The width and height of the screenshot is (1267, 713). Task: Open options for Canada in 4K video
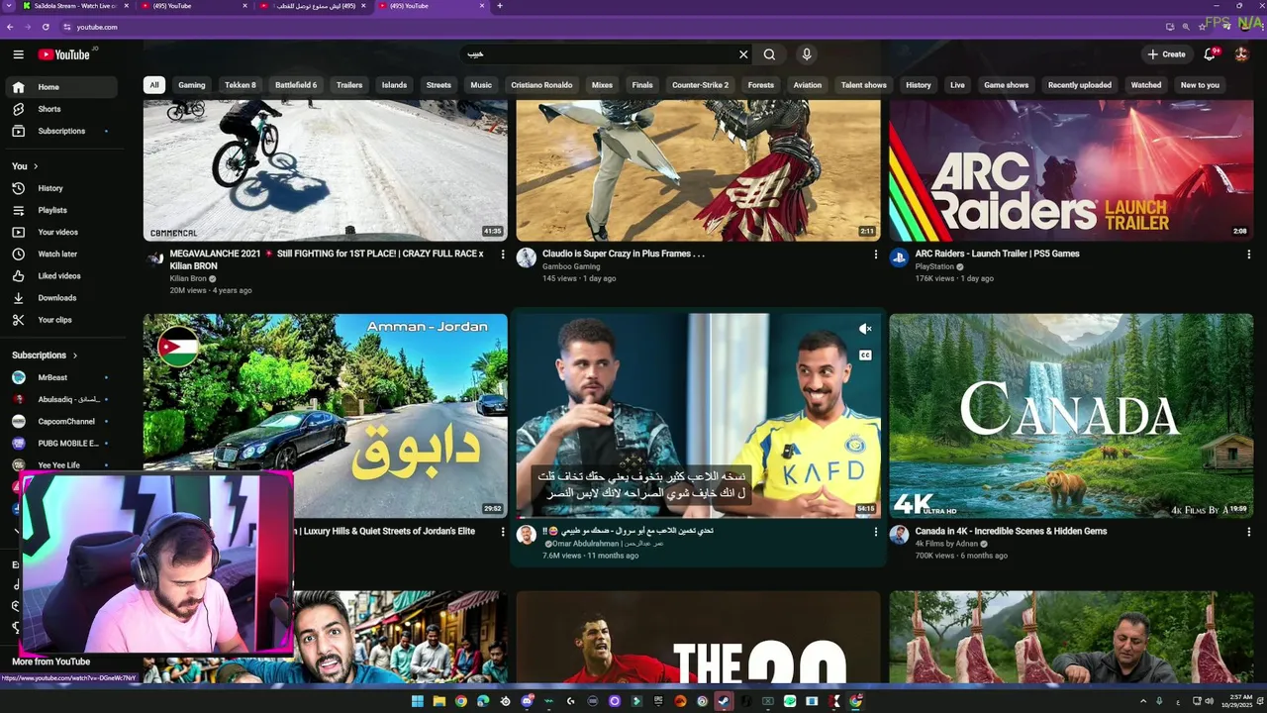pyautogui.click(x=1248, y=532)
